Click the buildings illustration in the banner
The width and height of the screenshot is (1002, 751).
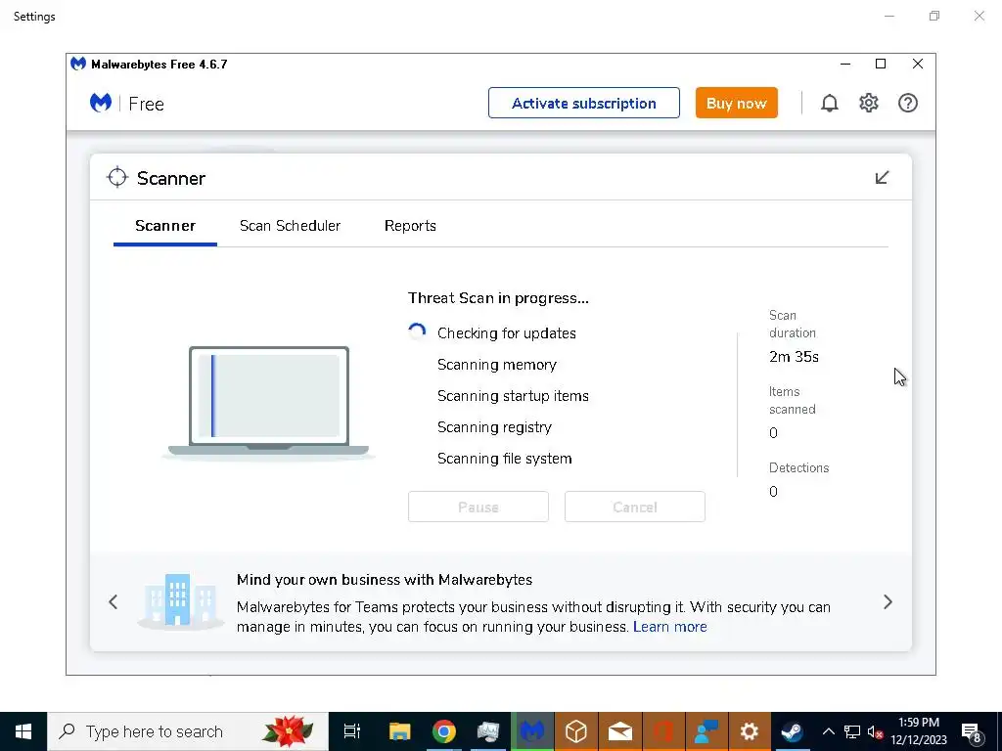pyautogui.click(x=180, y=600)
